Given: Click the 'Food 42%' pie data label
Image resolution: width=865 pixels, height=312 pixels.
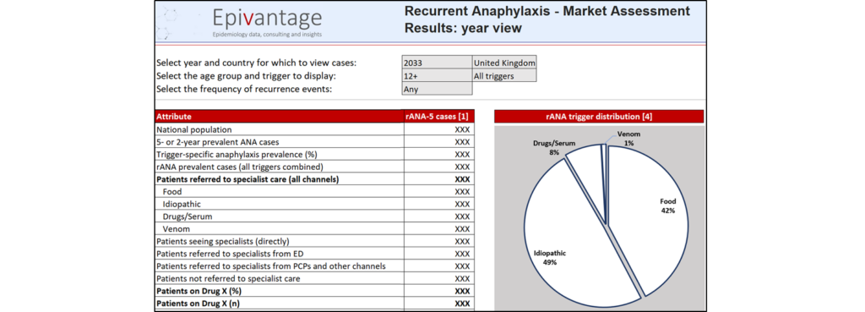Looking at the screenshot, I should click(667, 206).
